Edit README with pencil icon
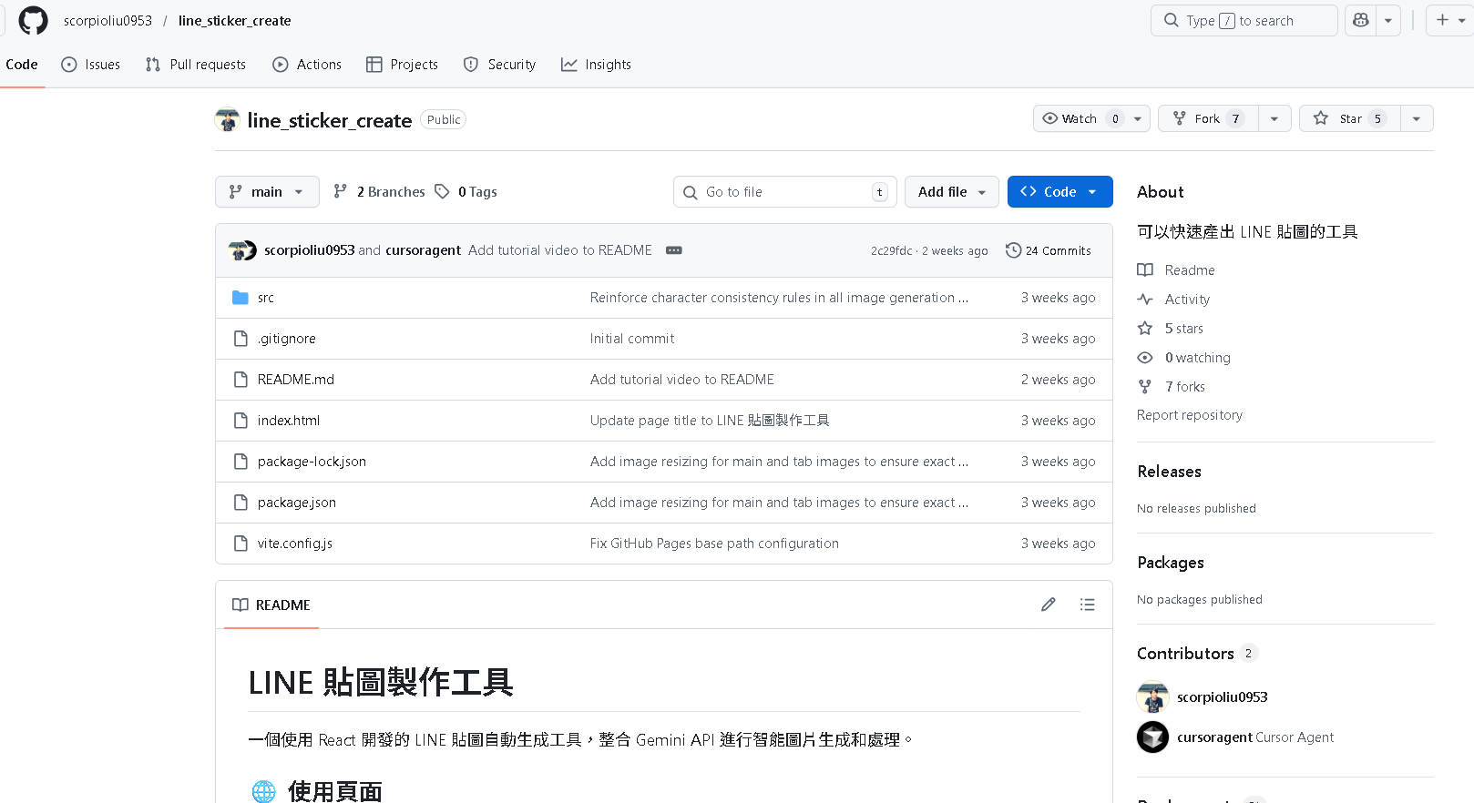The width and height of the screenshot is (1474, 803). tap(1049, 605)
